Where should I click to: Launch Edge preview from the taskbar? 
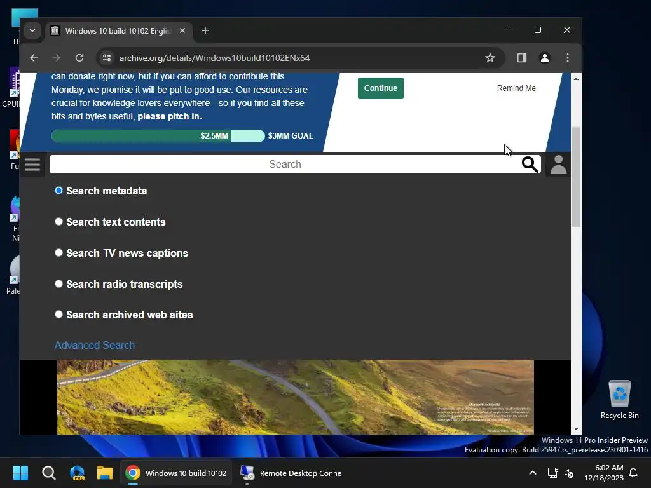click(77, 473)
